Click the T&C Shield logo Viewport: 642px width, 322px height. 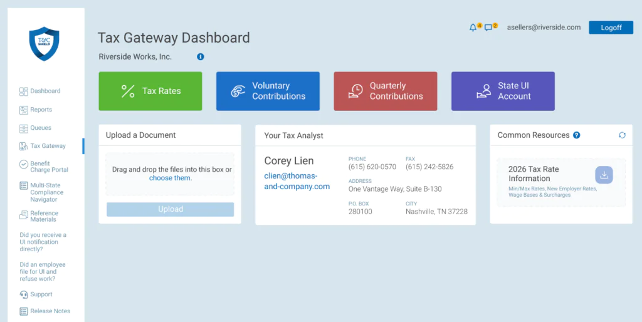coord(45,44)
